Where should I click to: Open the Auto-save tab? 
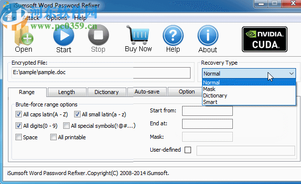[147, 92]
